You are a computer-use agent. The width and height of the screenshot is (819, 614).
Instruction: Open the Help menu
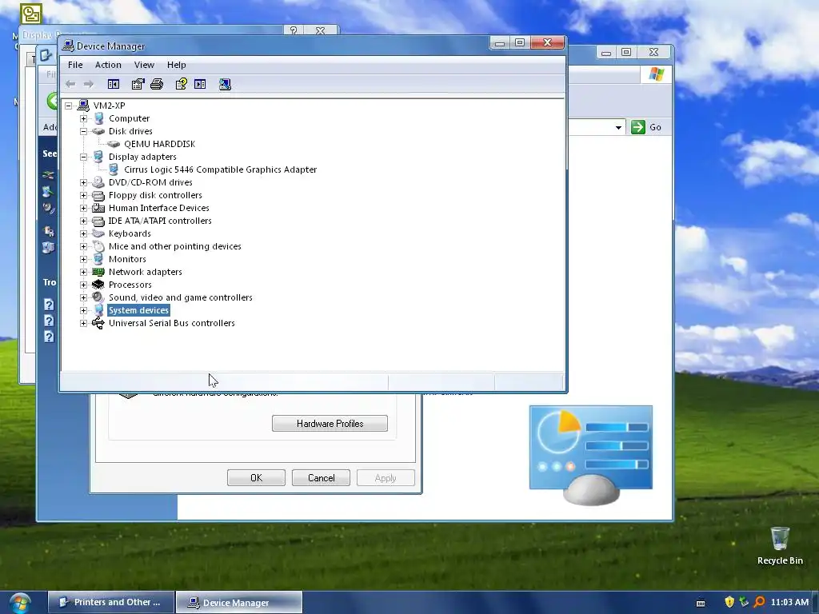point(177,65)
